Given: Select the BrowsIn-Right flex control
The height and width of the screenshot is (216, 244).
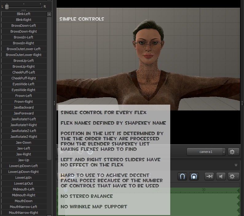Looking at the screenshot, I should (24, 43).
